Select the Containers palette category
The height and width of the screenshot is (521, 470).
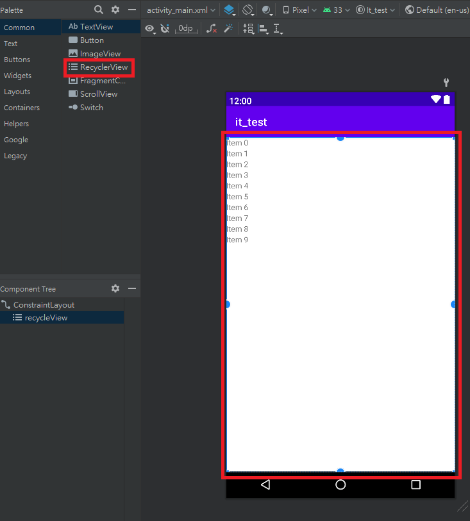(31, 108)
